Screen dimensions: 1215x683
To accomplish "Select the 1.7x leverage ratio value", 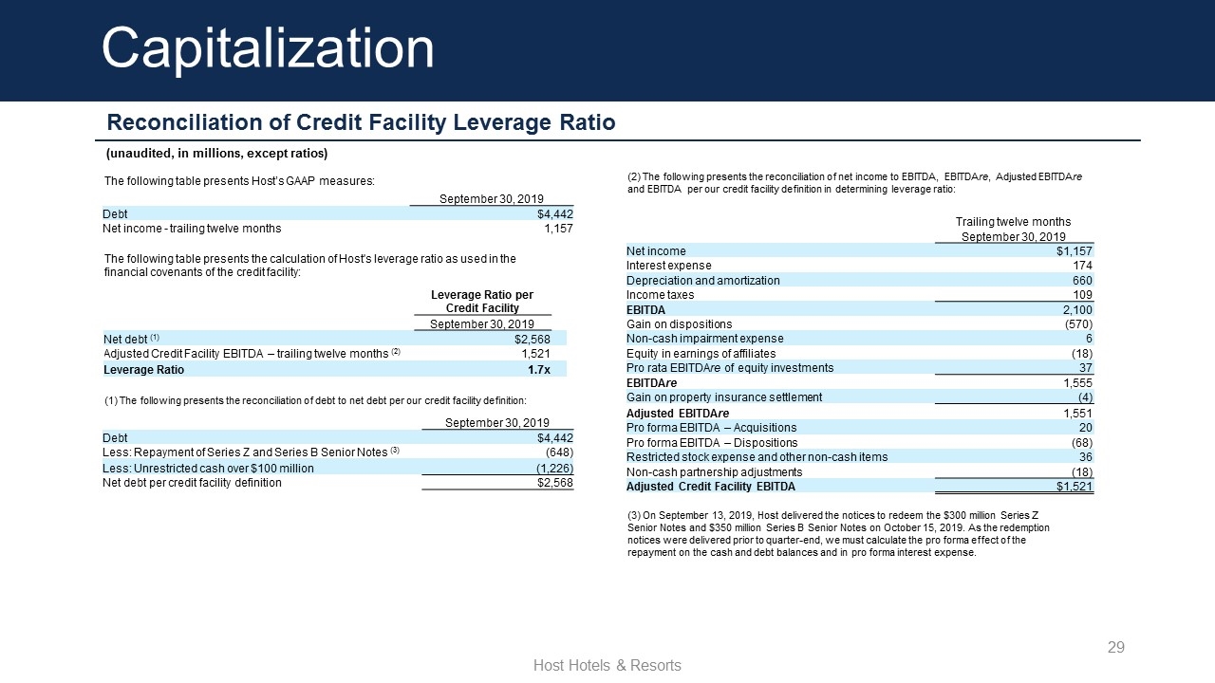I will [539, 369].
